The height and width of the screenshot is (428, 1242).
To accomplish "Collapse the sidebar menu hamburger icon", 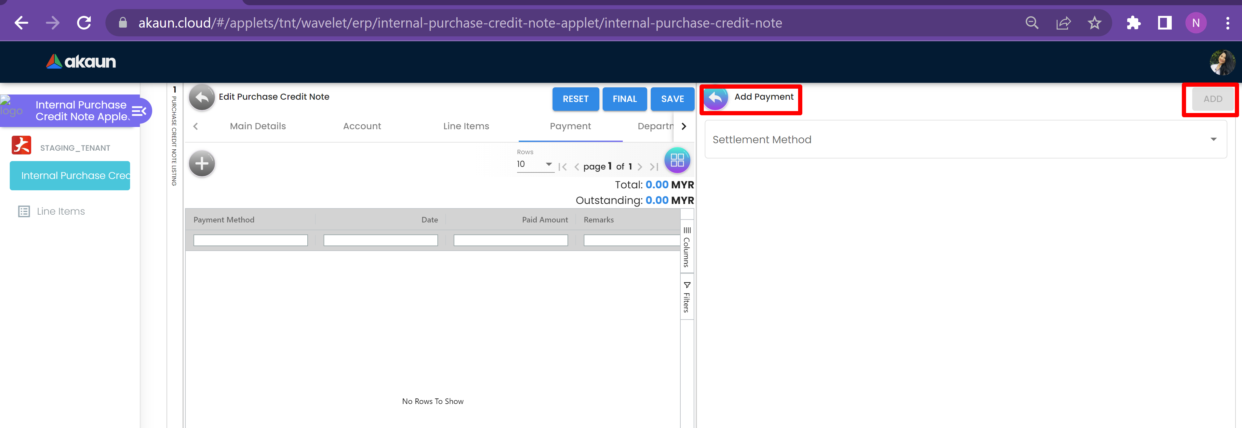I will pos(139,111).
